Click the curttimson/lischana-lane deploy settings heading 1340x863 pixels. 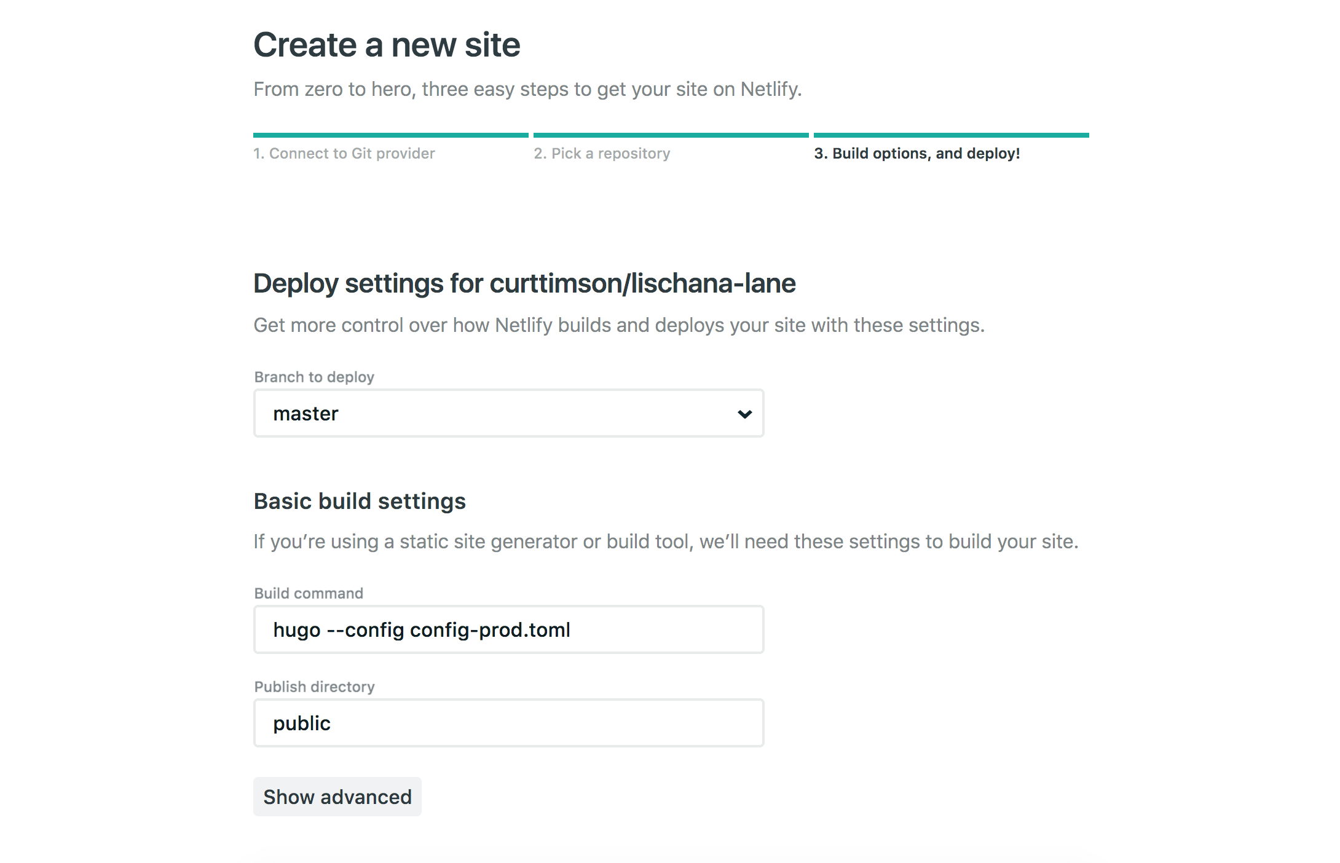[524, 283]
